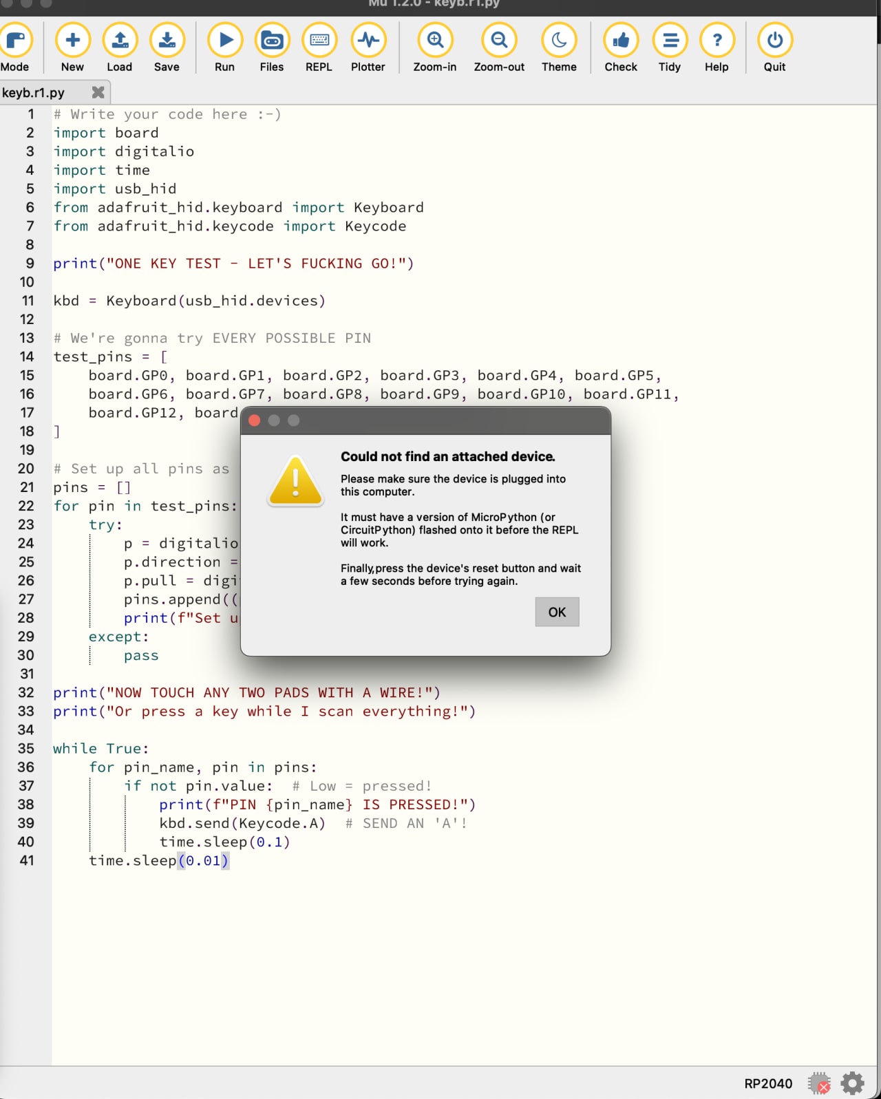Viewport: 881px width, 1099px height.
Task: Close the warning dialog with red button
Action: (254, 420)
